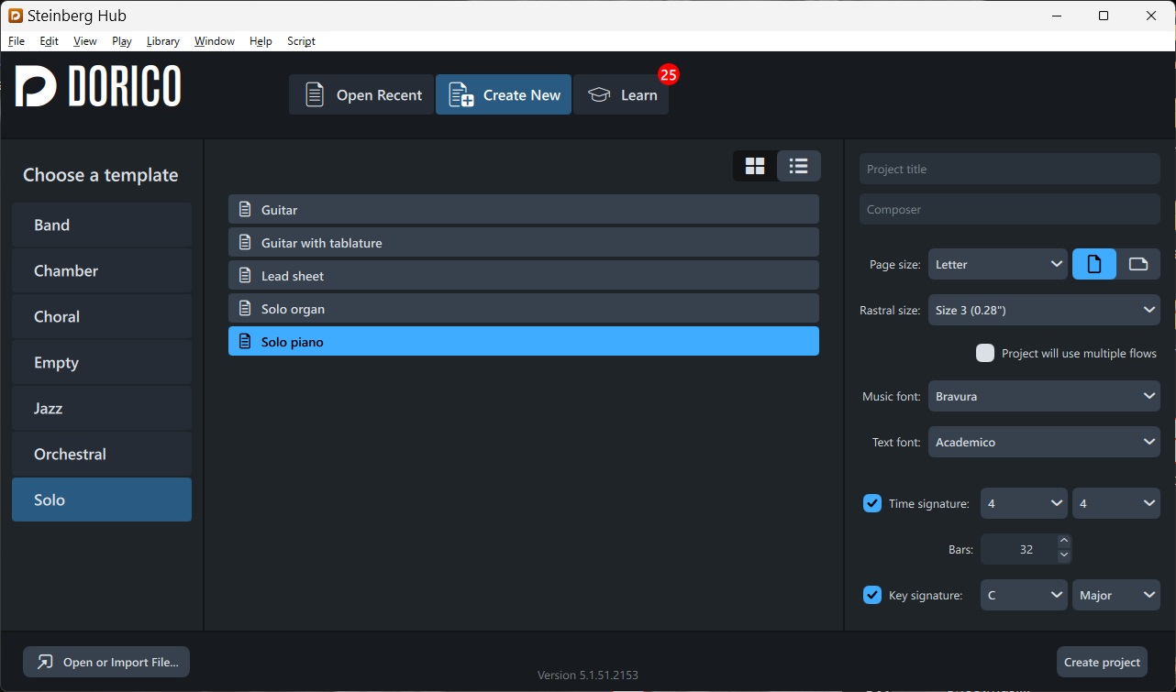Click Open or Import File button
This screenshot has height=692, width=1176.
106,662
